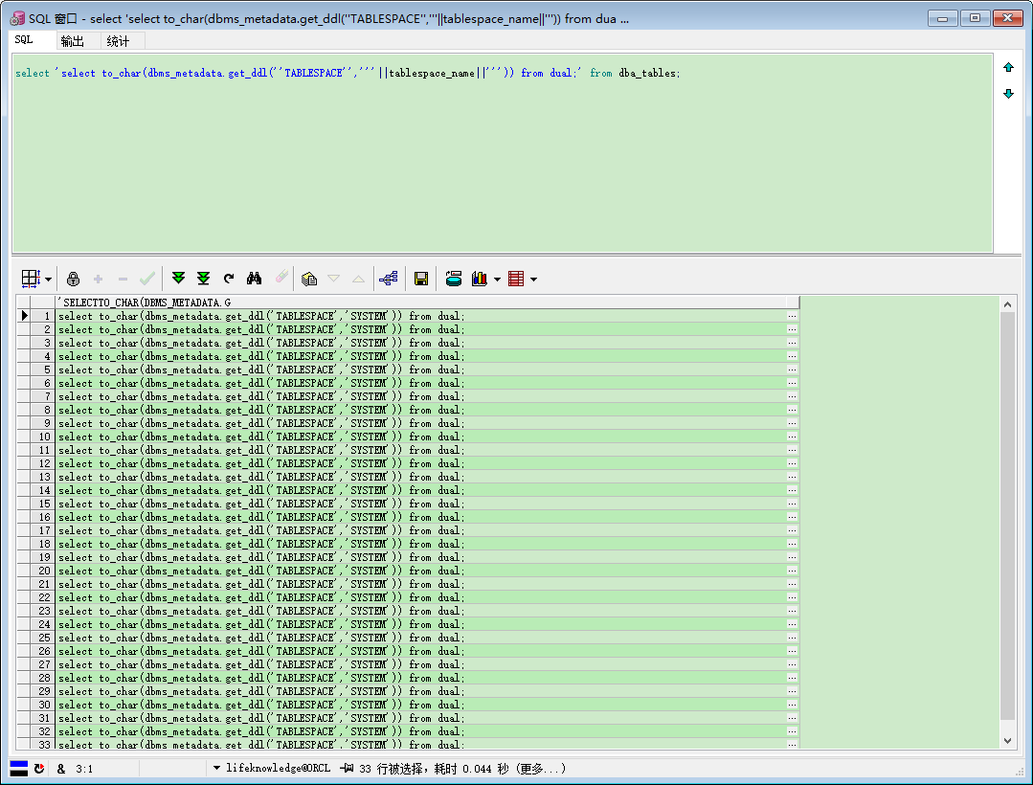Click the lock icon to edit data
This screenshot has height=785, width=1033.
(73, 279)
